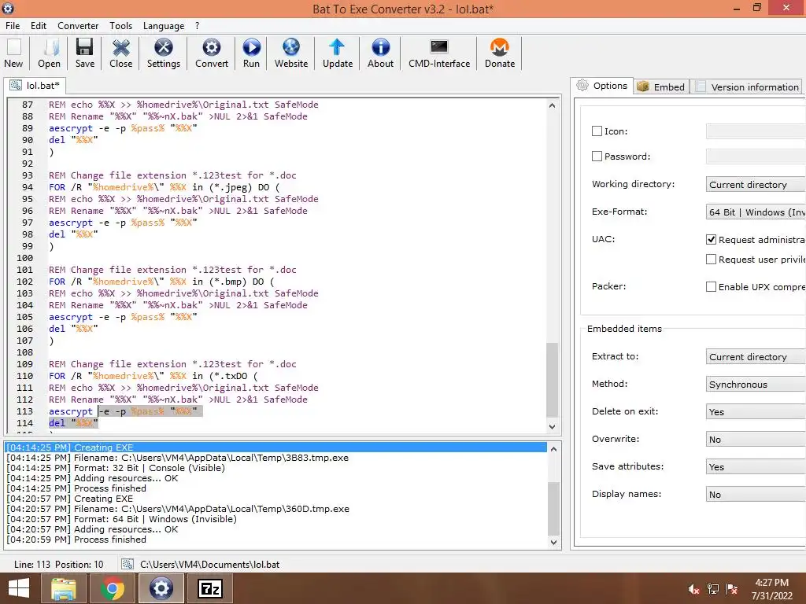806x604 pixels.
Task: Open the Display names dropdown
Action: (x=756, y=495)
